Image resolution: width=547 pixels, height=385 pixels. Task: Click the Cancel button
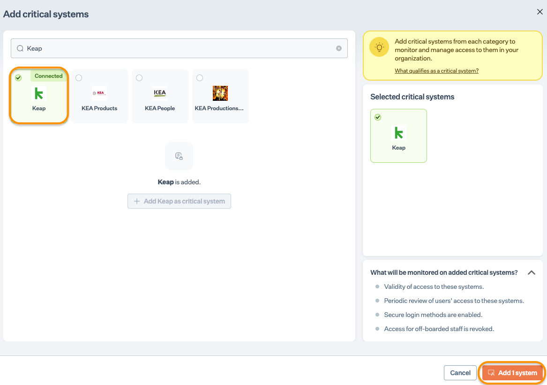(460, 373)
